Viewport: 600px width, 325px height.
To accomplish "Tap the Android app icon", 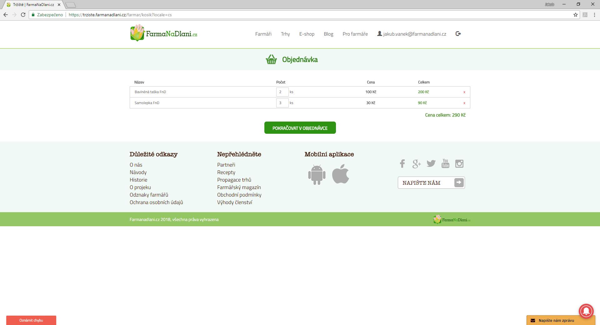I will (317, 174).
